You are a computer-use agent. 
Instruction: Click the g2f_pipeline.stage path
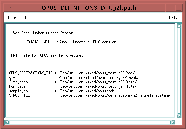click(114, 95)
